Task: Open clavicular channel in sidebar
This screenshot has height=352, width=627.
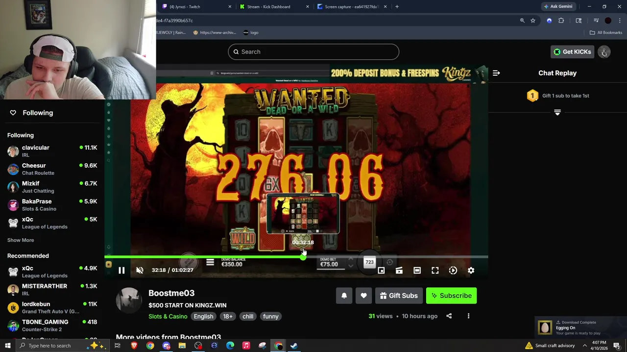Action: coord(52,151)
